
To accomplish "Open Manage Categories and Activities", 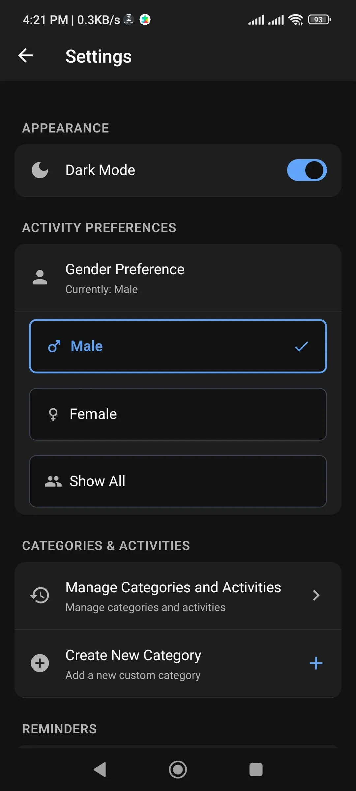I will [178, 595].
